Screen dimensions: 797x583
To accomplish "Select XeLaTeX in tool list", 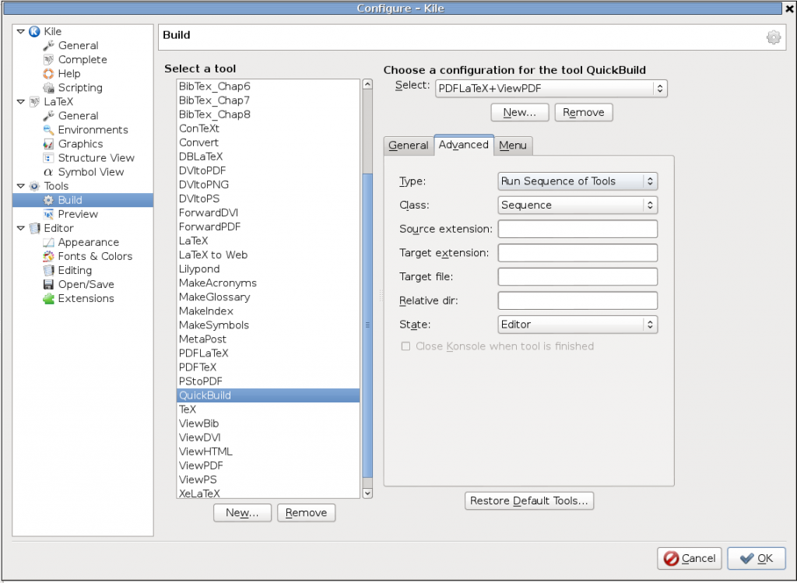I will click(269, 493).
